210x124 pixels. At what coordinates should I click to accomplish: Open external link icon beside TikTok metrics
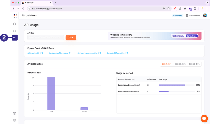pos(127,53)
